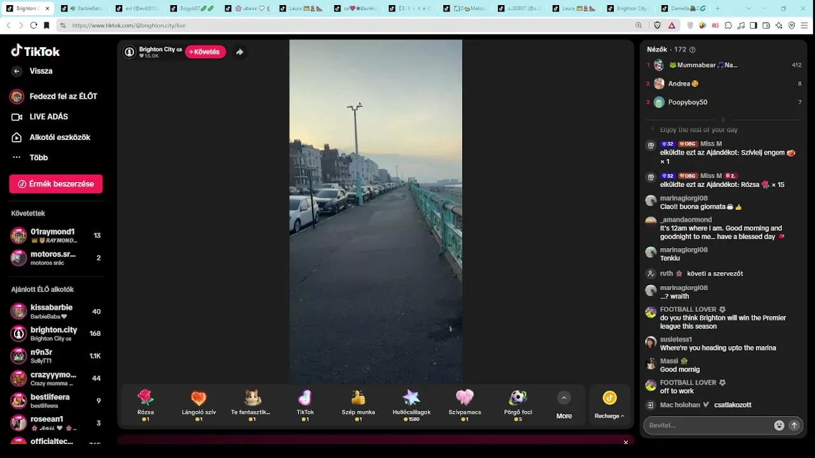Screen dimensions: 815x458
Task: Click Brave rewards triangle icon
Action: [672, 25]
